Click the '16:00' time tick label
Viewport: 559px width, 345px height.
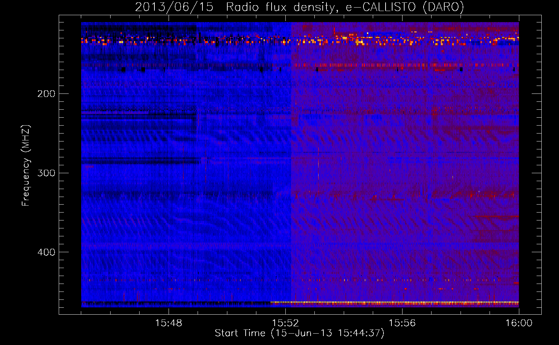519,323
